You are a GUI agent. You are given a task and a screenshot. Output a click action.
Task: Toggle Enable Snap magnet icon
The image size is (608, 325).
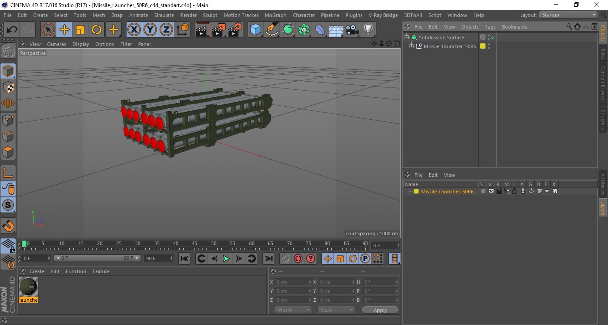[x=8, y=225]
